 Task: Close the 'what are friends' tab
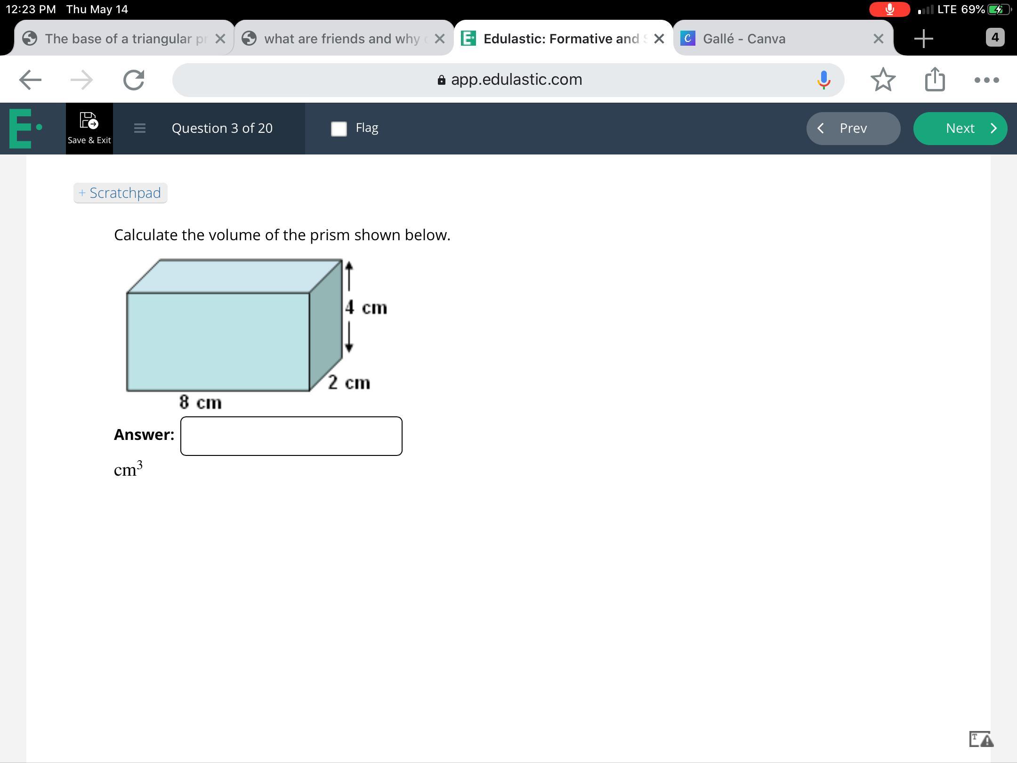coord(439,39)
